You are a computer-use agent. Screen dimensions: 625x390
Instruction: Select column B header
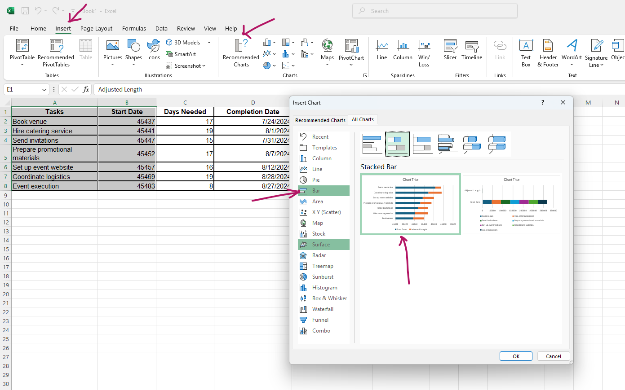pos(127,103)
